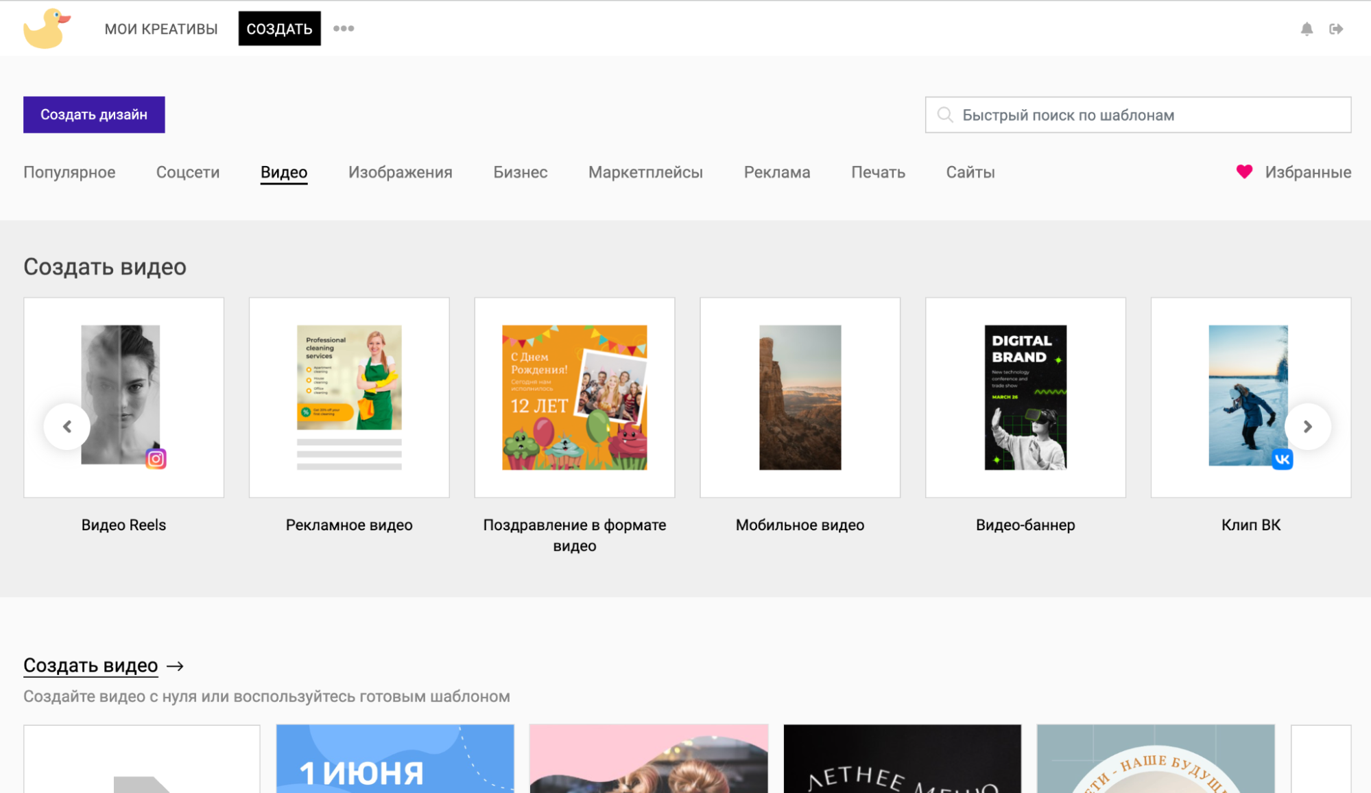
Task: Click the logout arrow icon
Action: point(1336,29)
